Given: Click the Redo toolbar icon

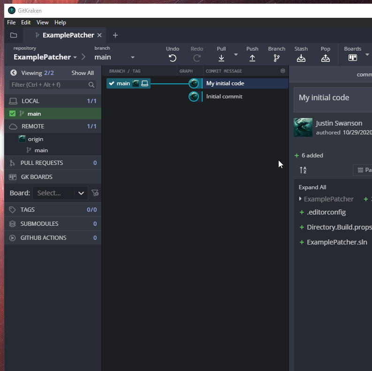Looking at the screenshot, I should coord(197,58).
